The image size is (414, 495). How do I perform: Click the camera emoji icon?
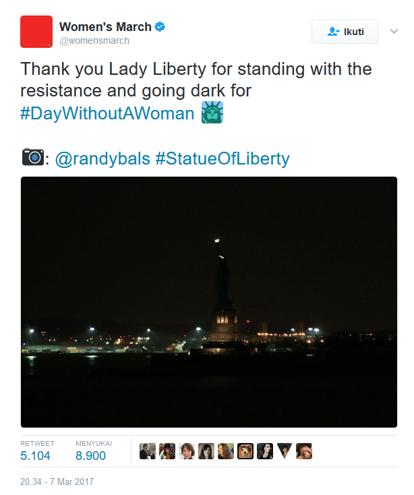click(x=32, y=158)
